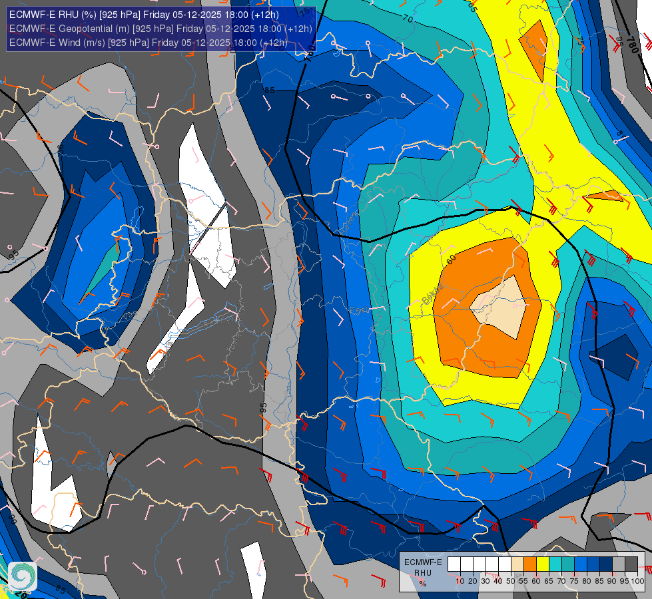Click the legend tick value '20'
Image resolution: width=652 pixels, height=599 pixels.
[x=473, y=581]
